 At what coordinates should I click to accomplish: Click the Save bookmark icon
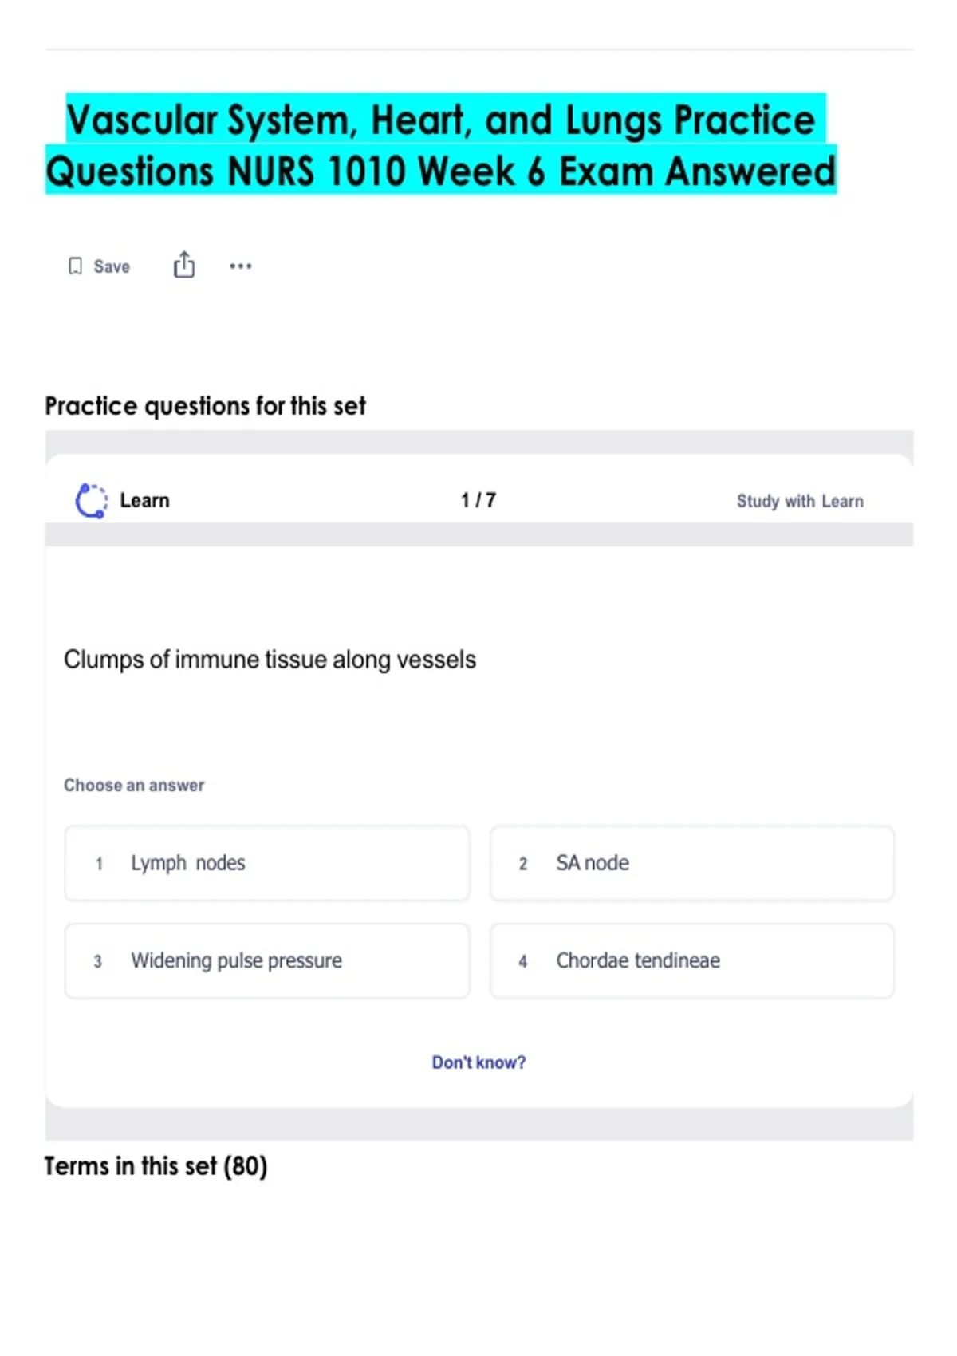[x=75, y=266]
